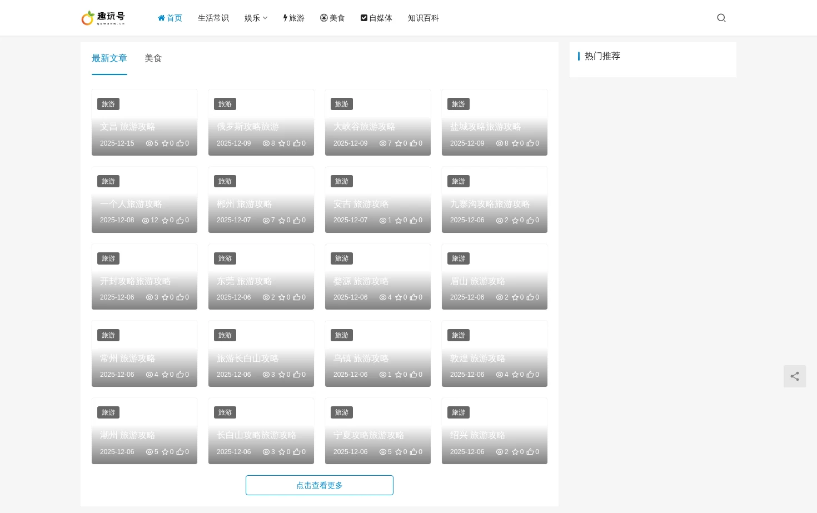This screenshot has width=817, height=513.
Task: Click the like icon on 潮州 旅游攻略 card
Action: pyautogui.click(x=180, y=452)
